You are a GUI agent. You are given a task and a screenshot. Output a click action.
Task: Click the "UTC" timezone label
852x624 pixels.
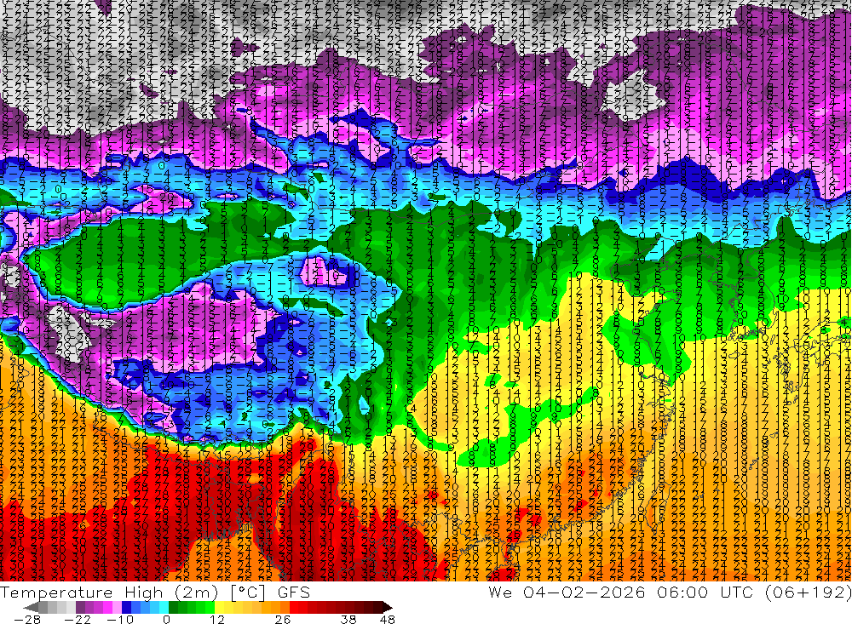pos(737,592)
